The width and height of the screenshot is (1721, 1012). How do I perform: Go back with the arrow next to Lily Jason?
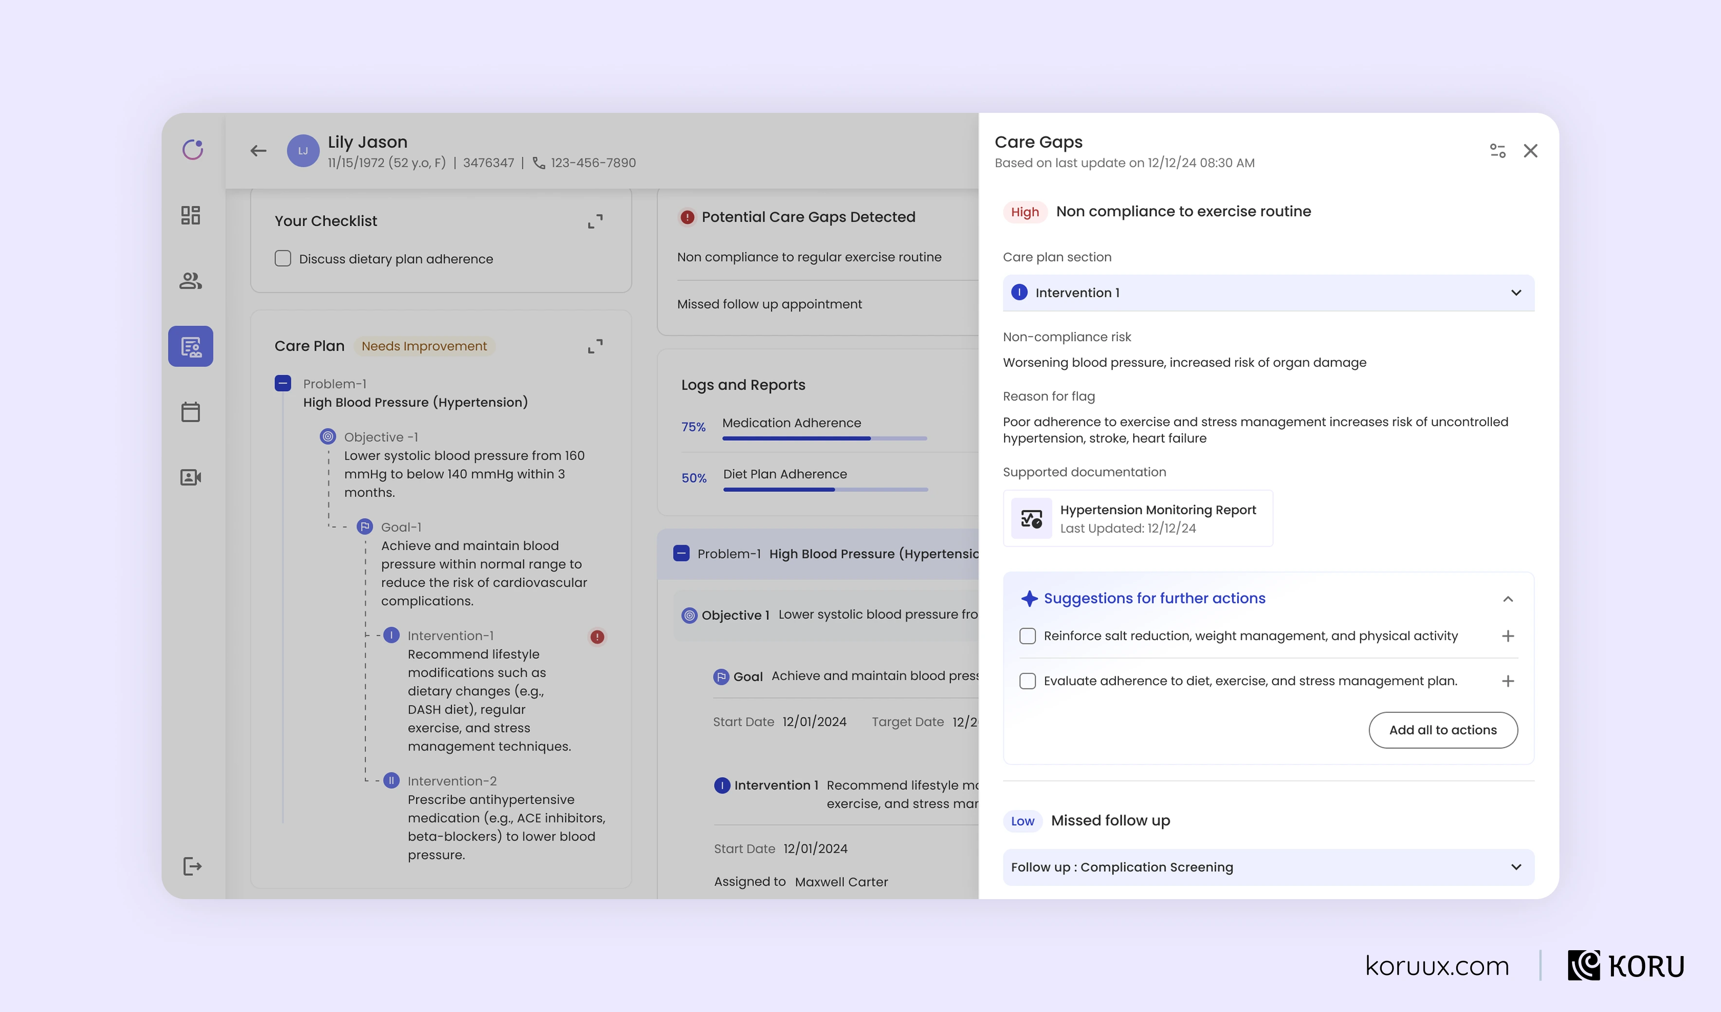click(x=258, y=151)
